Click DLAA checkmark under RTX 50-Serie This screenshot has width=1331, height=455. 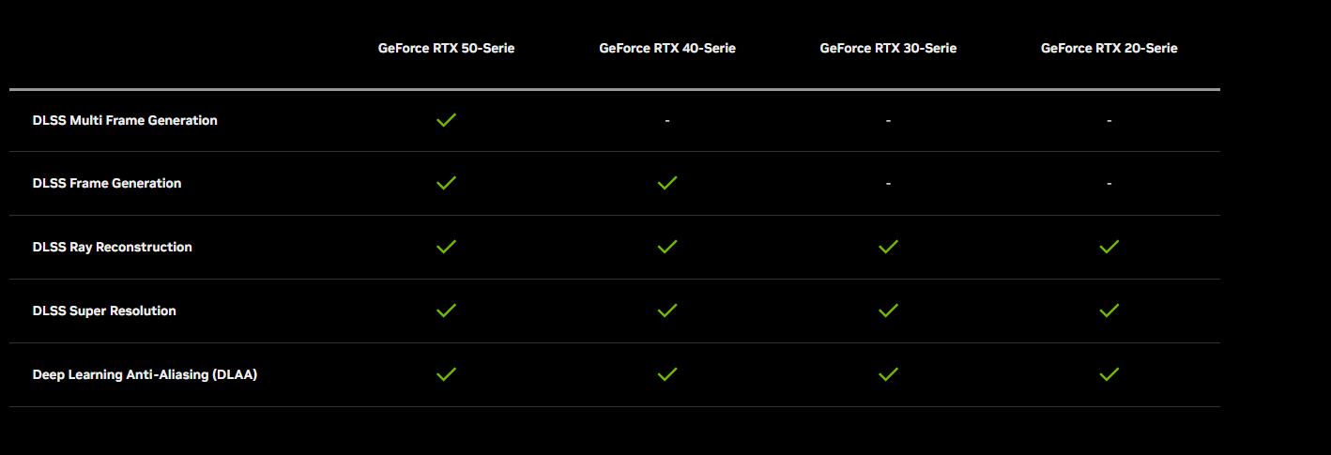(447, 374)
